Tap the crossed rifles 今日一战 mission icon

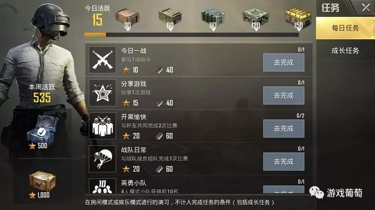point(103,60)
